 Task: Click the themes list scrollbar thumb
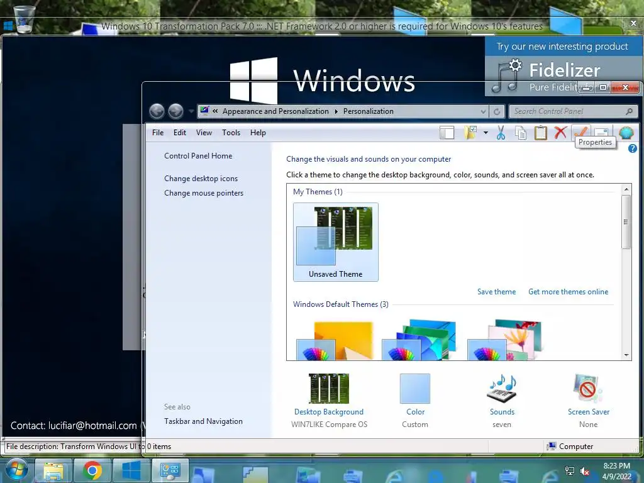coord(626,222)
